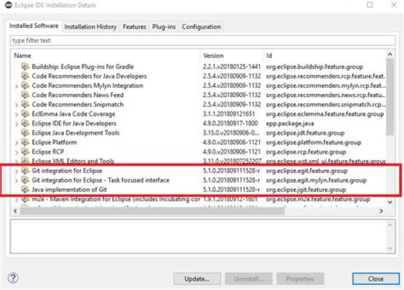
Task: Expand the Git integration for Eclipse node
Action: [x=16, y=171]
